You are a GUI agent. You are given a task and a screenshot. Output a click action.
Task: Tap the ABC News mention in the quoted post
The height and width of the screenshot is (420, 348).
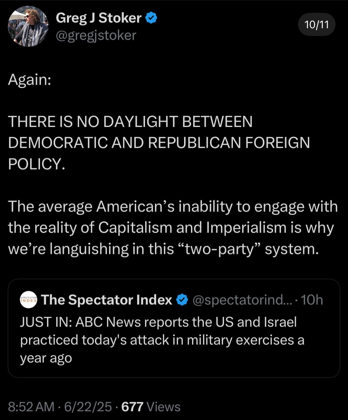pyautogui.click(x=108, y=322)
